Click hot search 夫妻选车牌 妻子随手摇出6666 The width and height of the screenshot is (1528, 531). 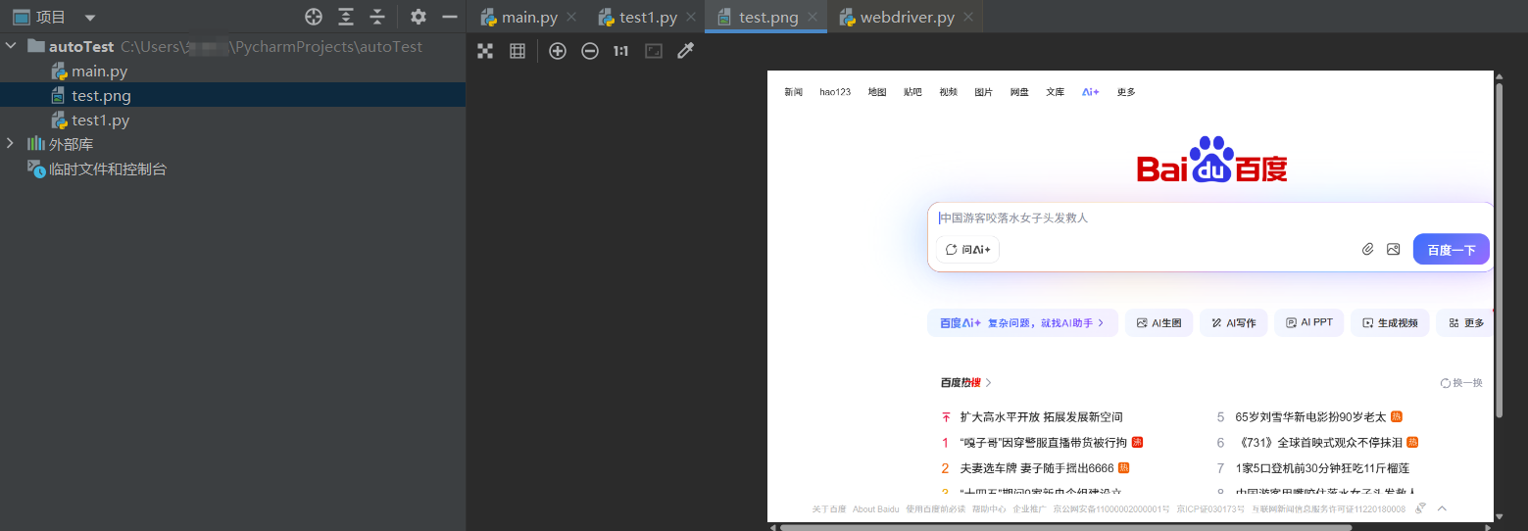pyautogui.click(x=1037, y=468)
